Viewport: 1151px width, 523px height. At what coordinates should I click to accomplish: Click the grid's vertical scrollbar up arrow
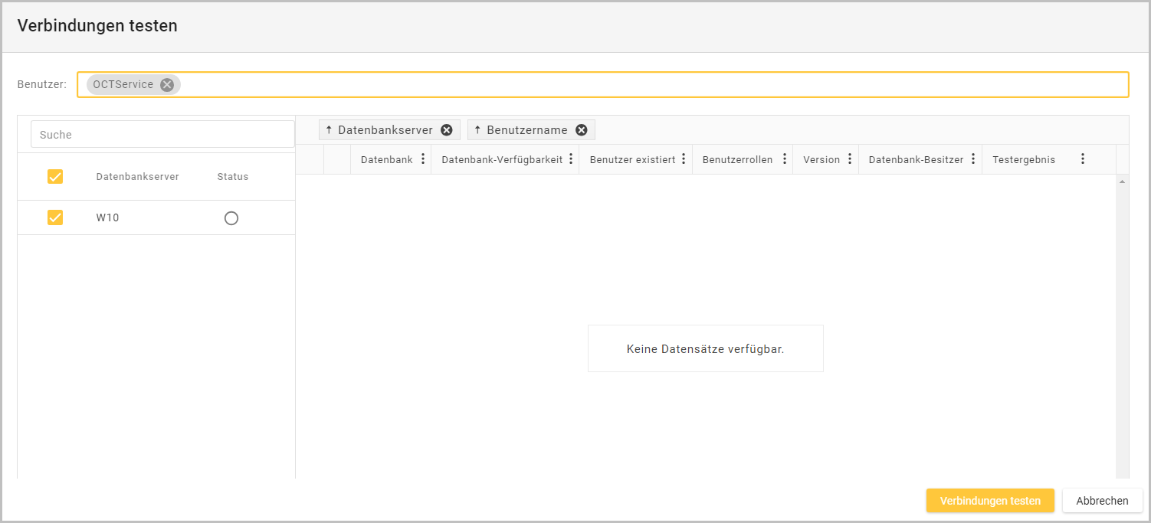click(x=1122, y=181)
